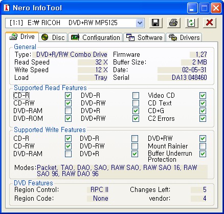Screen dimensions: 224x214
Task: Toggle CD-RW checkbox under Supported Write Features
Action: point(68,146)
